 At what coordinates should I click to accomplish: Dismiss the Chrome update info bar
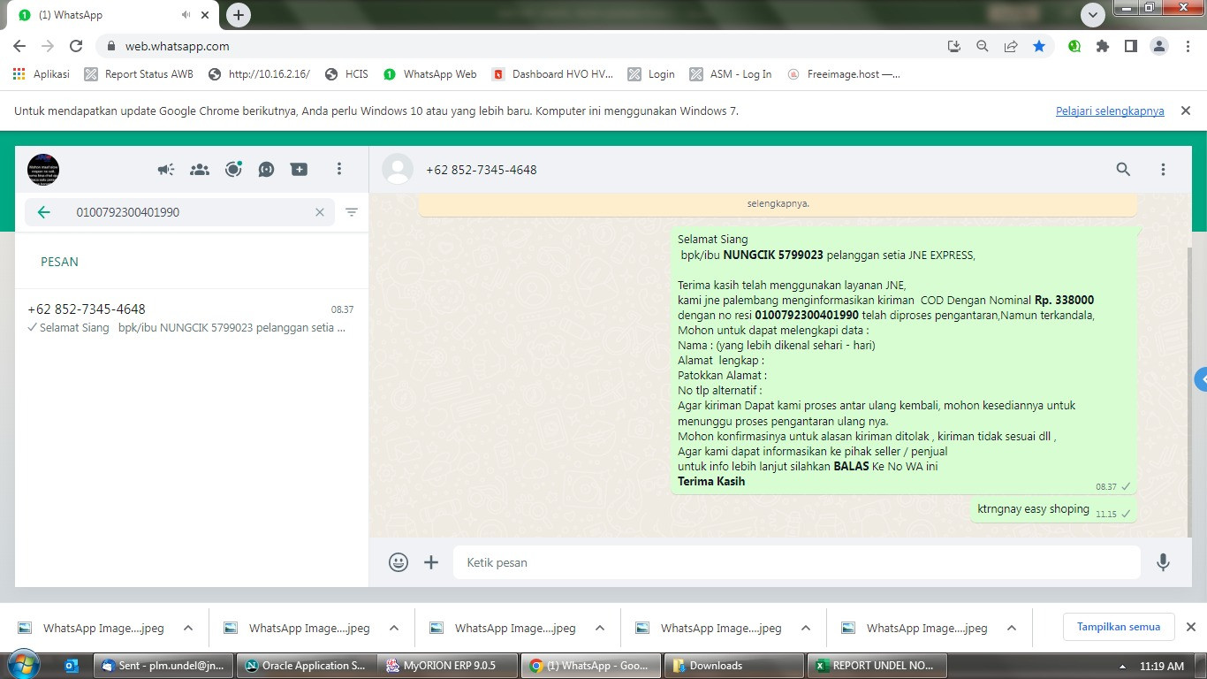click(x=1186, y=111)
